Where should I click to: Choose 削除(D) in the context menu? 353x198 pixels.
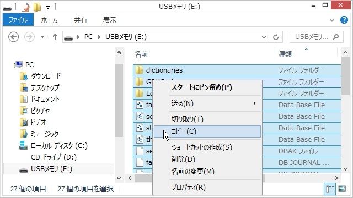(207, 159)
